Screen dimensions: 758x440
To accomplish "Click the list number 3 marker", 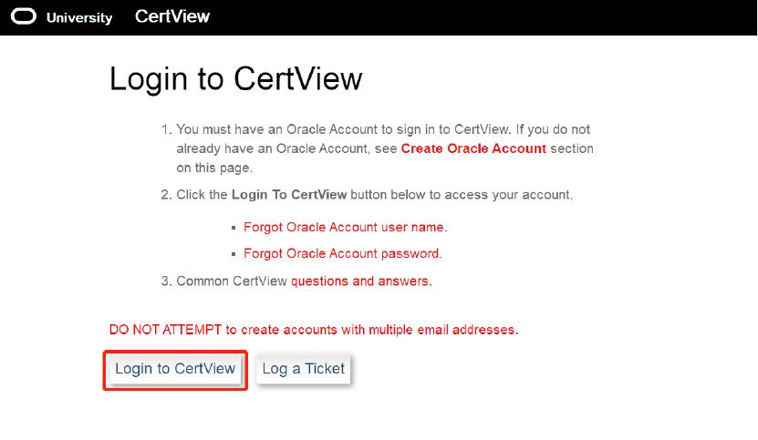I will [166, 281].
